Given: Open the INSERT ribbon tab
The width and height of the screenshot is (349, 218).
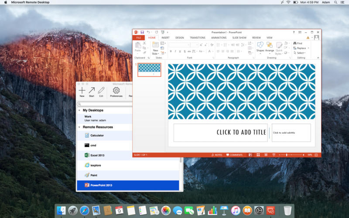Looking at the screenshot, I should (165, 38).
